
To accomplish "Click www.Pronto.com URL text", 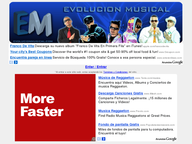I will click(139, 111).
